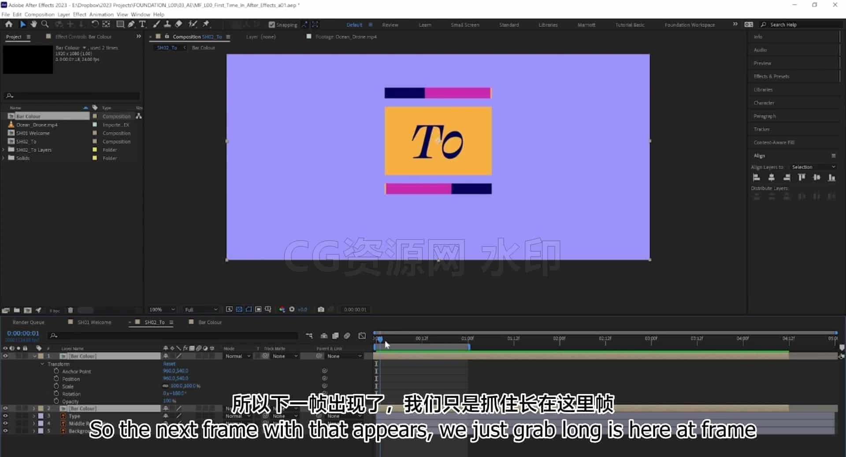Select the Rectangle shape tool
This screenshot has height=457, width=846.
tap(120, 24)
